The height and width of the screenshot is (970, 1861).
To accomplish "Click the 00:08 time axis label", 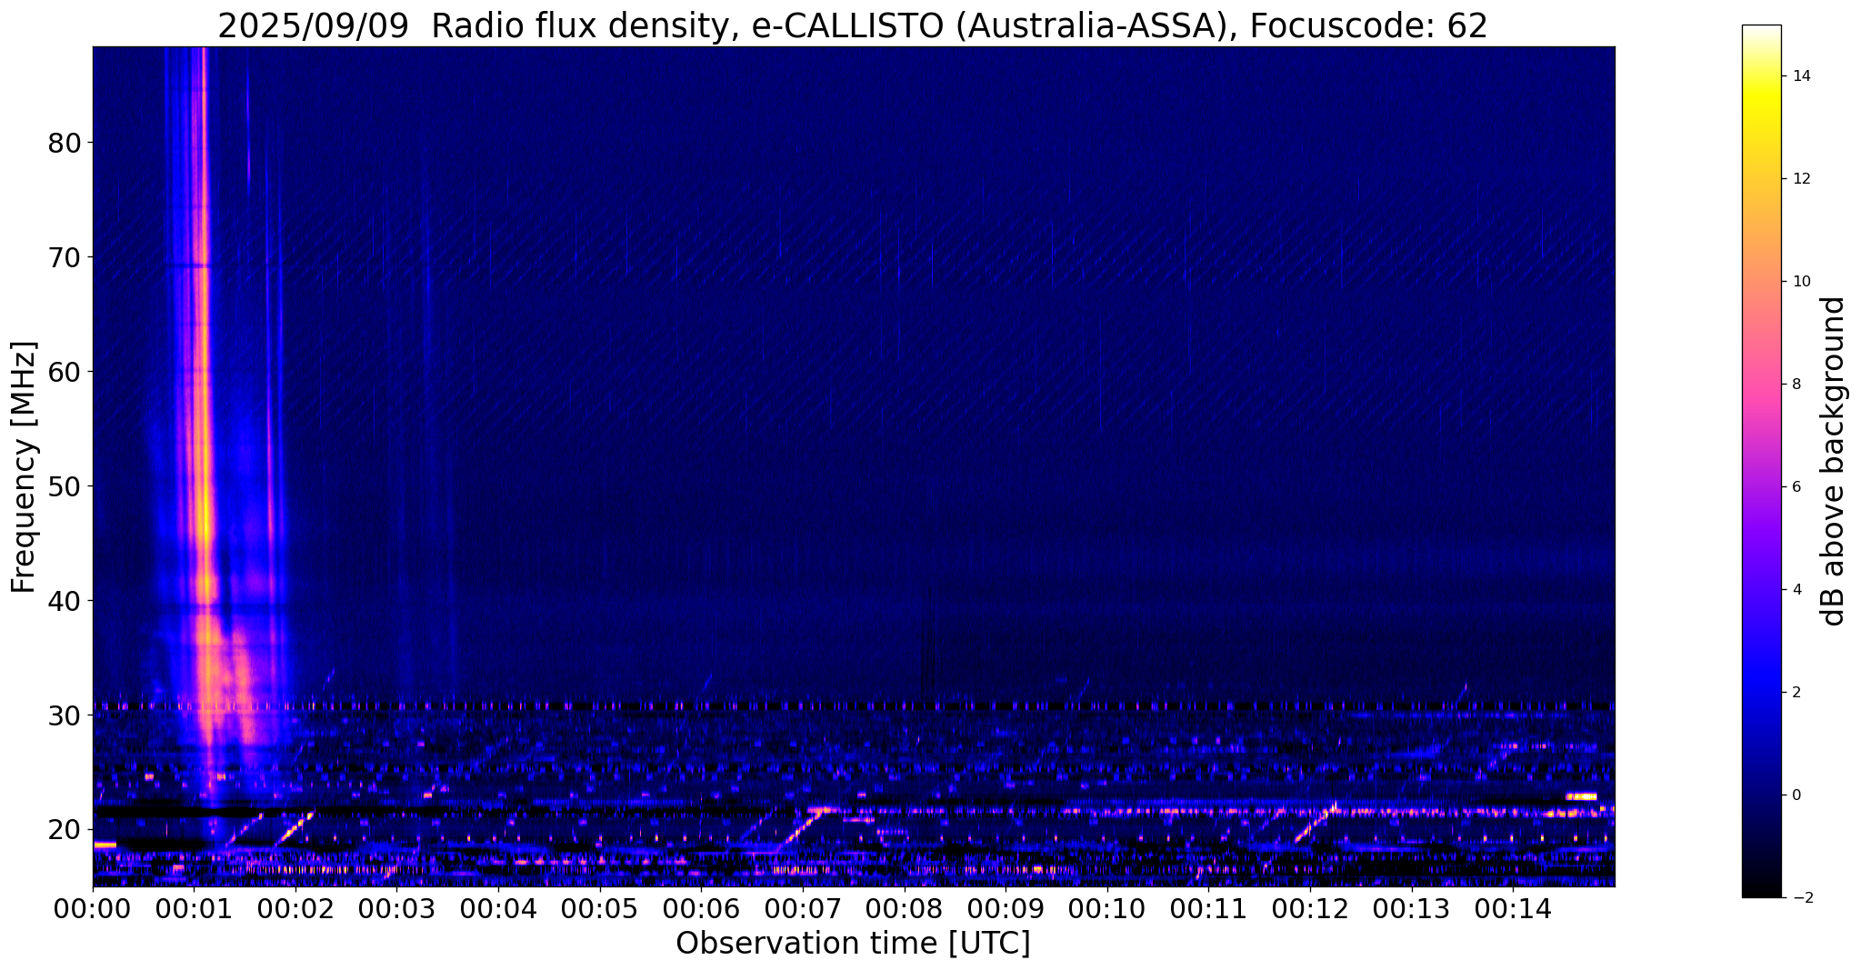I will (905, 907).
